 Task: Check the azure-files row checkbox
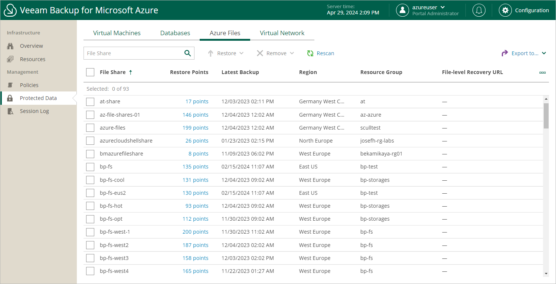pos(90,128)
